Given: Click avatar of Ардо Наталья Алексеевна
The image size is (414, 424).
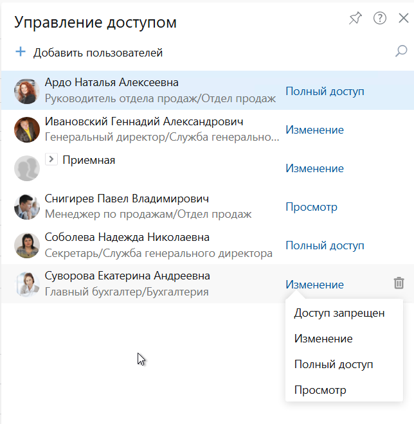Looking at the screenshot, I should click(26, 91).
